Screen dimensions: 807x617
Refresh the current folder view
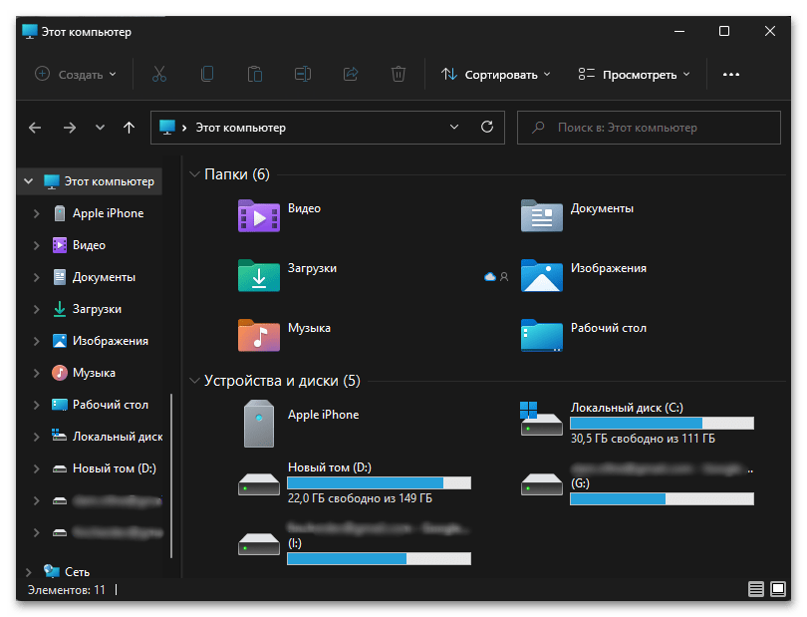pyautogui.click(x=487, y=127)
